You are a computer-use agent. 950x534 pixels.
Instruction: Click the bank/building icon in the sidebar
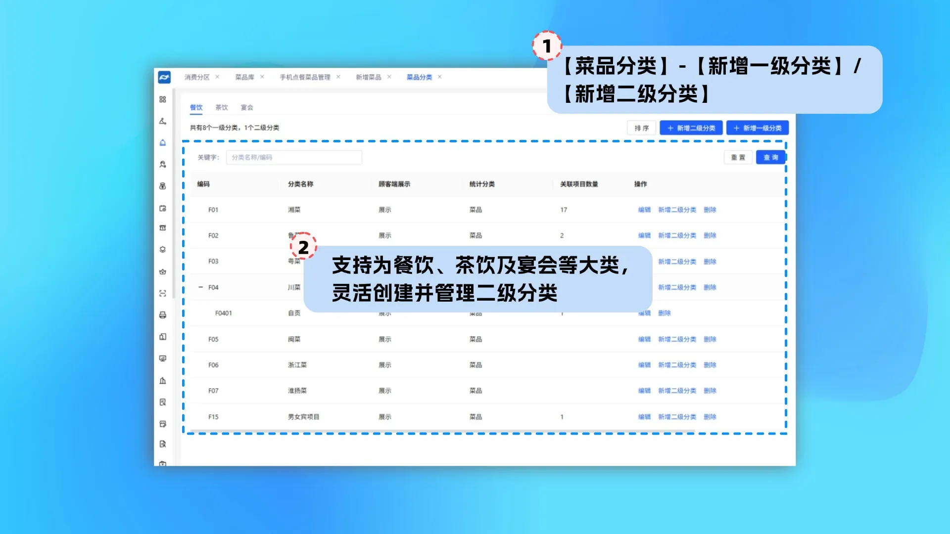pos(163,380)
